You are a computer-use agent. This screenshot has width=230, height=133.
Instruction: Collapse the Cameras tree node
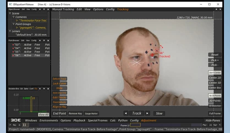[x=14, y=17]
